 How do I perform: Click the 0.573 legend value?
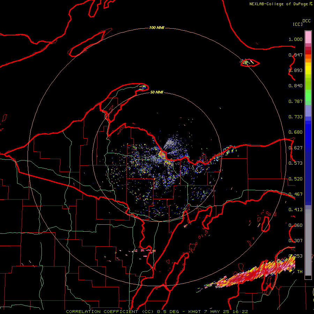click(x=296, y=163)
